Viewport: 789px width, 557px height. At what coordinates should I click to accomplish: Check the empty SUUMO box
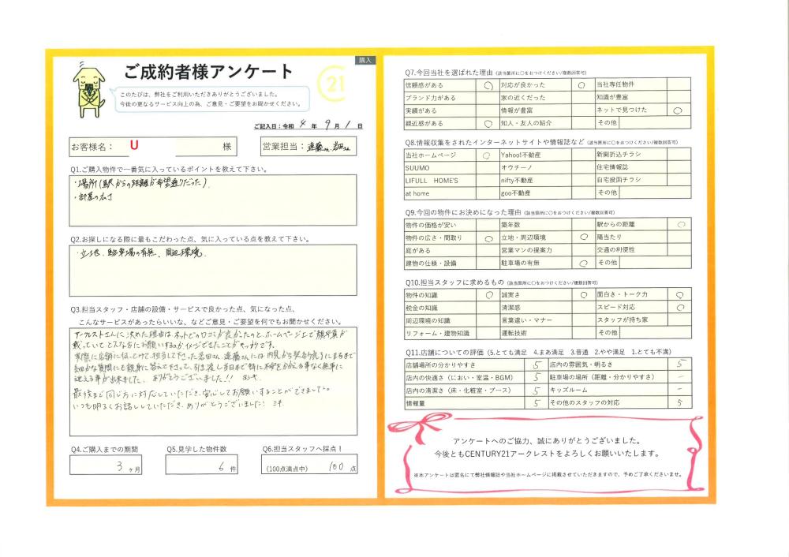tap(487, 168)
